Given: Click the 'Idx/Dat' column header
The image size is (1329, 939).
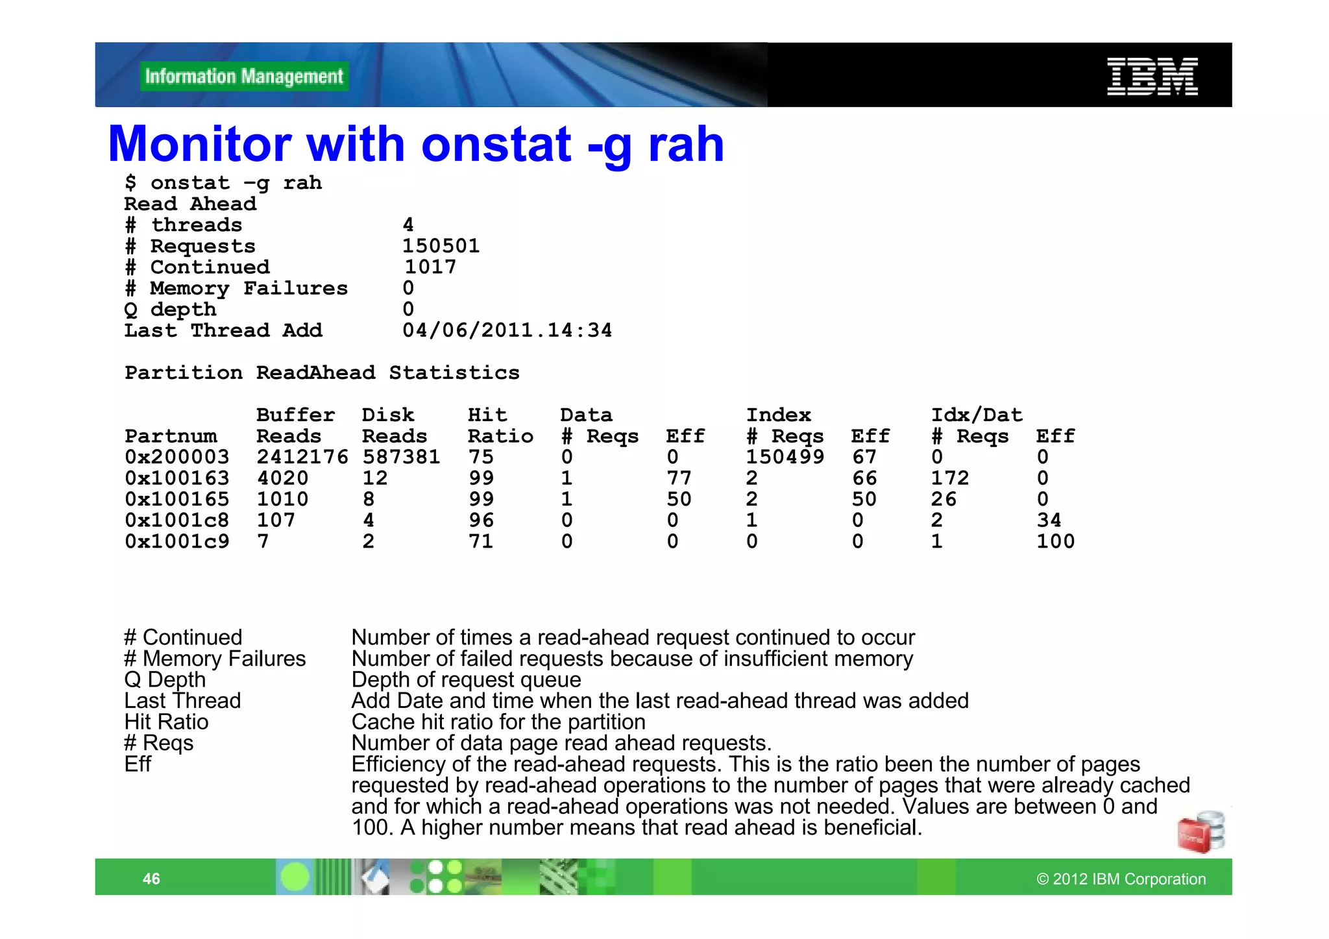Looking at the screenshot, I should click(x=977, y=415).
